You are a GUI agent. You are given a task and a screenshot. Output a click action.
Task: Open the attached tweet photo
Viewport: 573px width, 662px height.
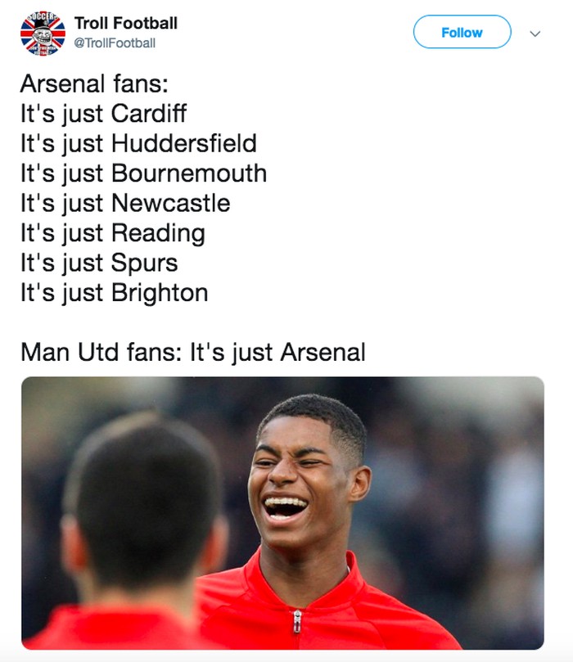282,512
